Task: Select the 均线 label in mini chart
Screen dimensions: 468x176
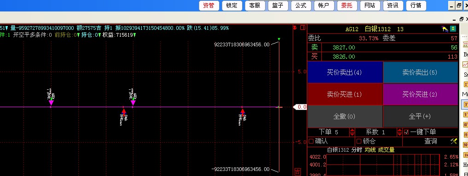Action: coord(370,150)
